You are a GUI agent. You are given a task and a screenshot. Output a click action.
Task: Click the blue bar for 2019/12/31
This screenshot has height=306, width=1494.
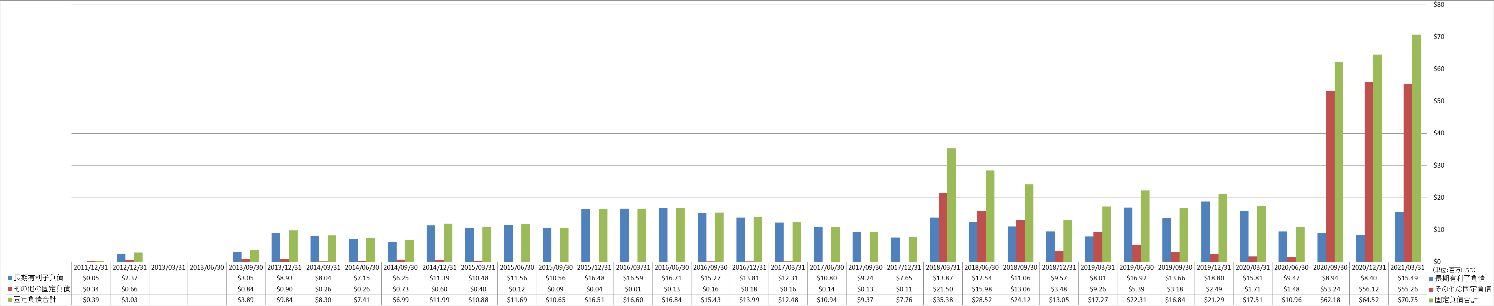1206,231
